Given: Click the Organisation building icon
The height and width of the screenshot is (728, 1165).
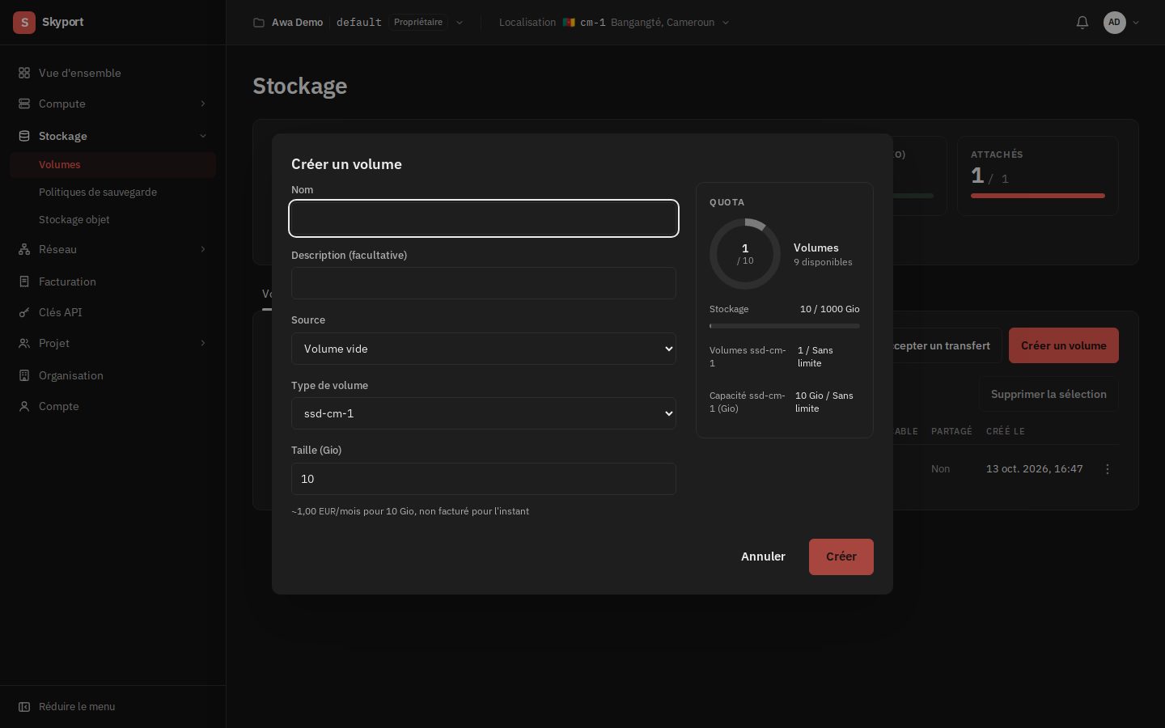Looking at the screenshot, I should (24, 375).
